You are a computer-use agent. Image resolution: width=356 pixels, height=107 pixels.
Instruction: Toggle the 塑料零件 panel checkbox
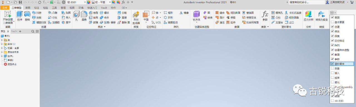(332, 64)
